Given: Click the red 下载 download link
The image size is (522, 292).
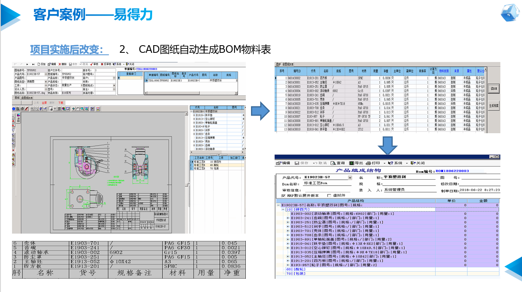Looking at the screenshot, I should [x=61, y=103].
